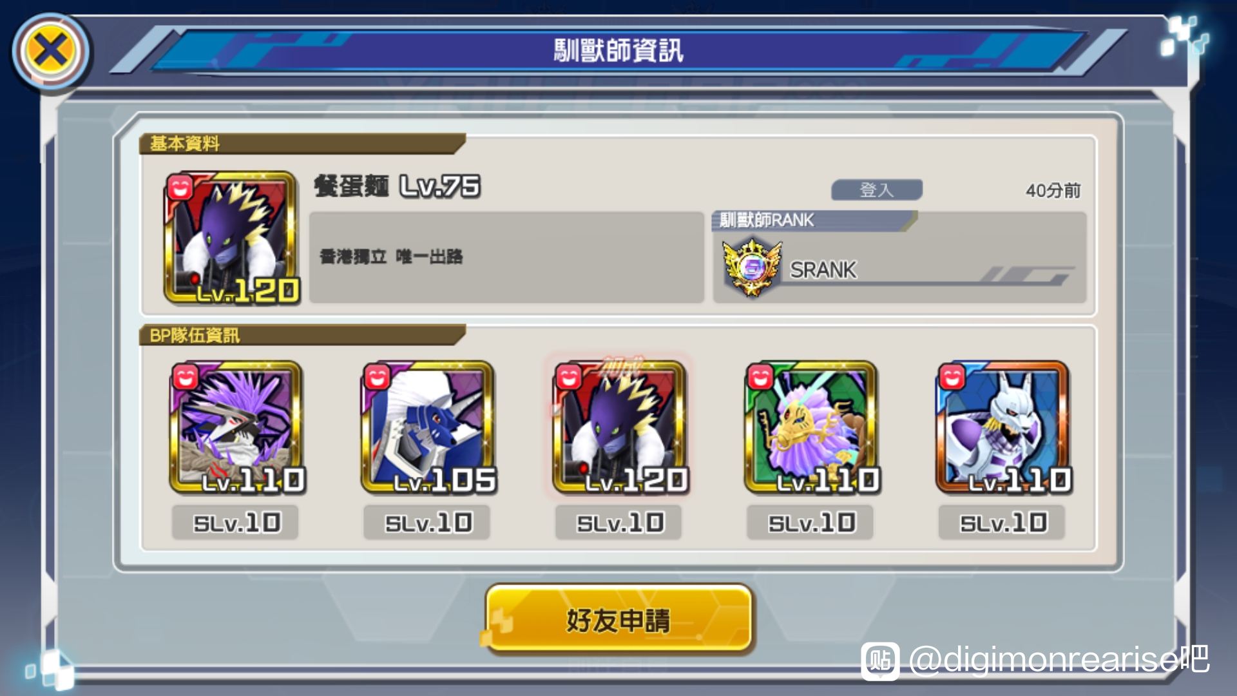Open the green-framed Digimon Lv.110

click(812, 428)
